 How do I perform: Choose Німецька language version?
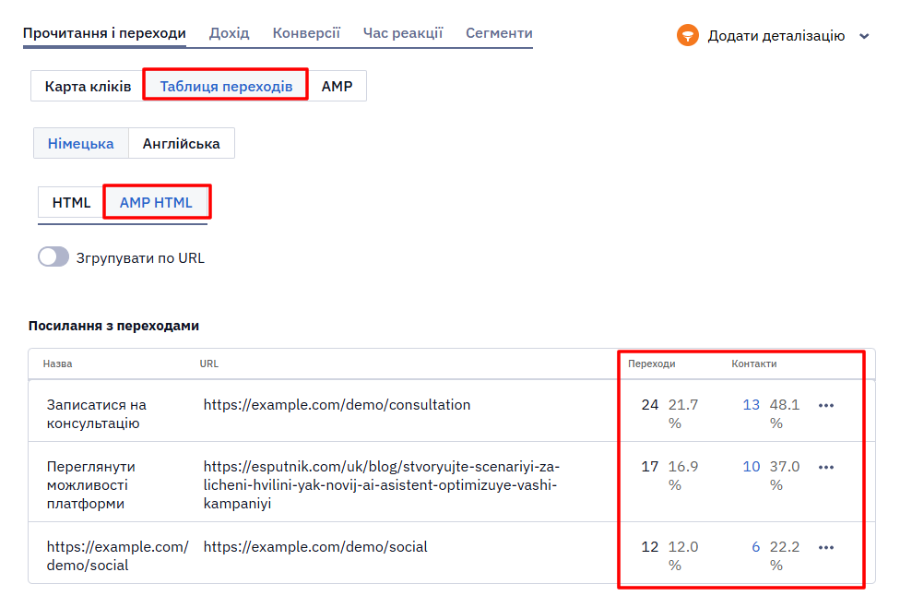[81, 143]
